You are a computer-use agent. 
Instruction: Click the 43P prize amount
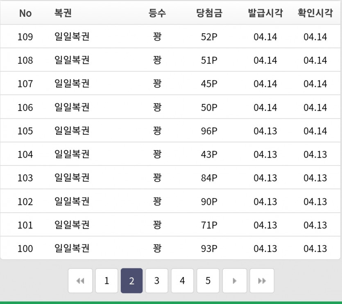click(209, 154)
